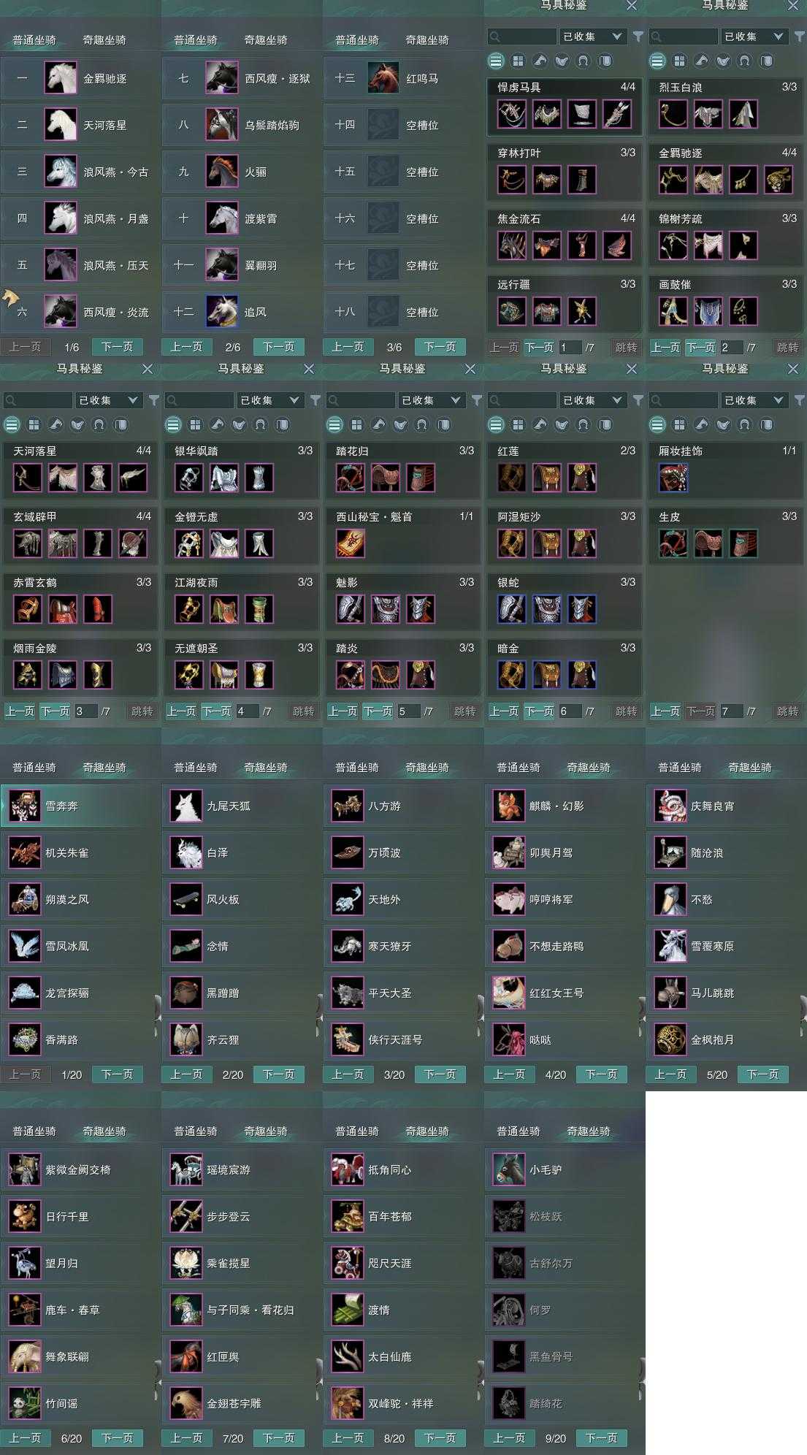Toggle grid view above 厢妆挂饰
The height and width of the screenshot is (1455, 807).
tap(679, 424)
